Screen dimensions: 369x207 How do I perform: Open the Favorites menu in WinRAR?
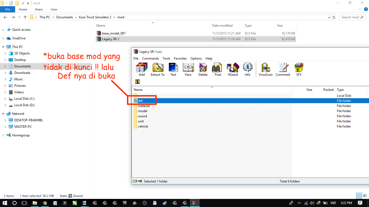tap(180, 58)
